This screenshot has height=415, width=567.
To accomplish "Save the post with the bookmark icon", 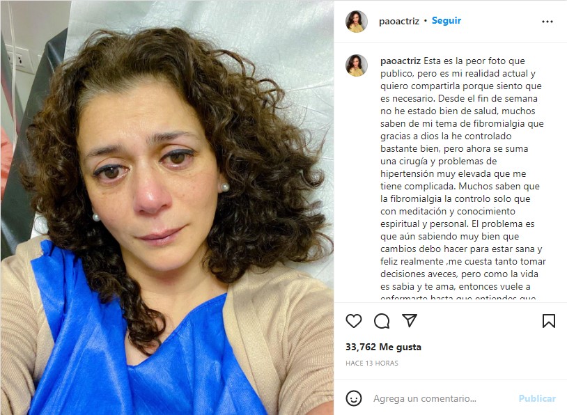I will point(549,320).
